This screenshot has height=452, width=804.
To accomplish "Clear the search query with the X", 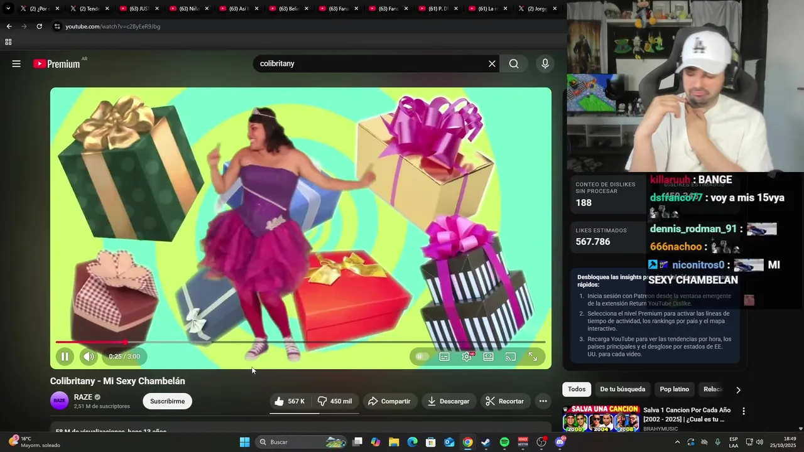I will 492,63.
